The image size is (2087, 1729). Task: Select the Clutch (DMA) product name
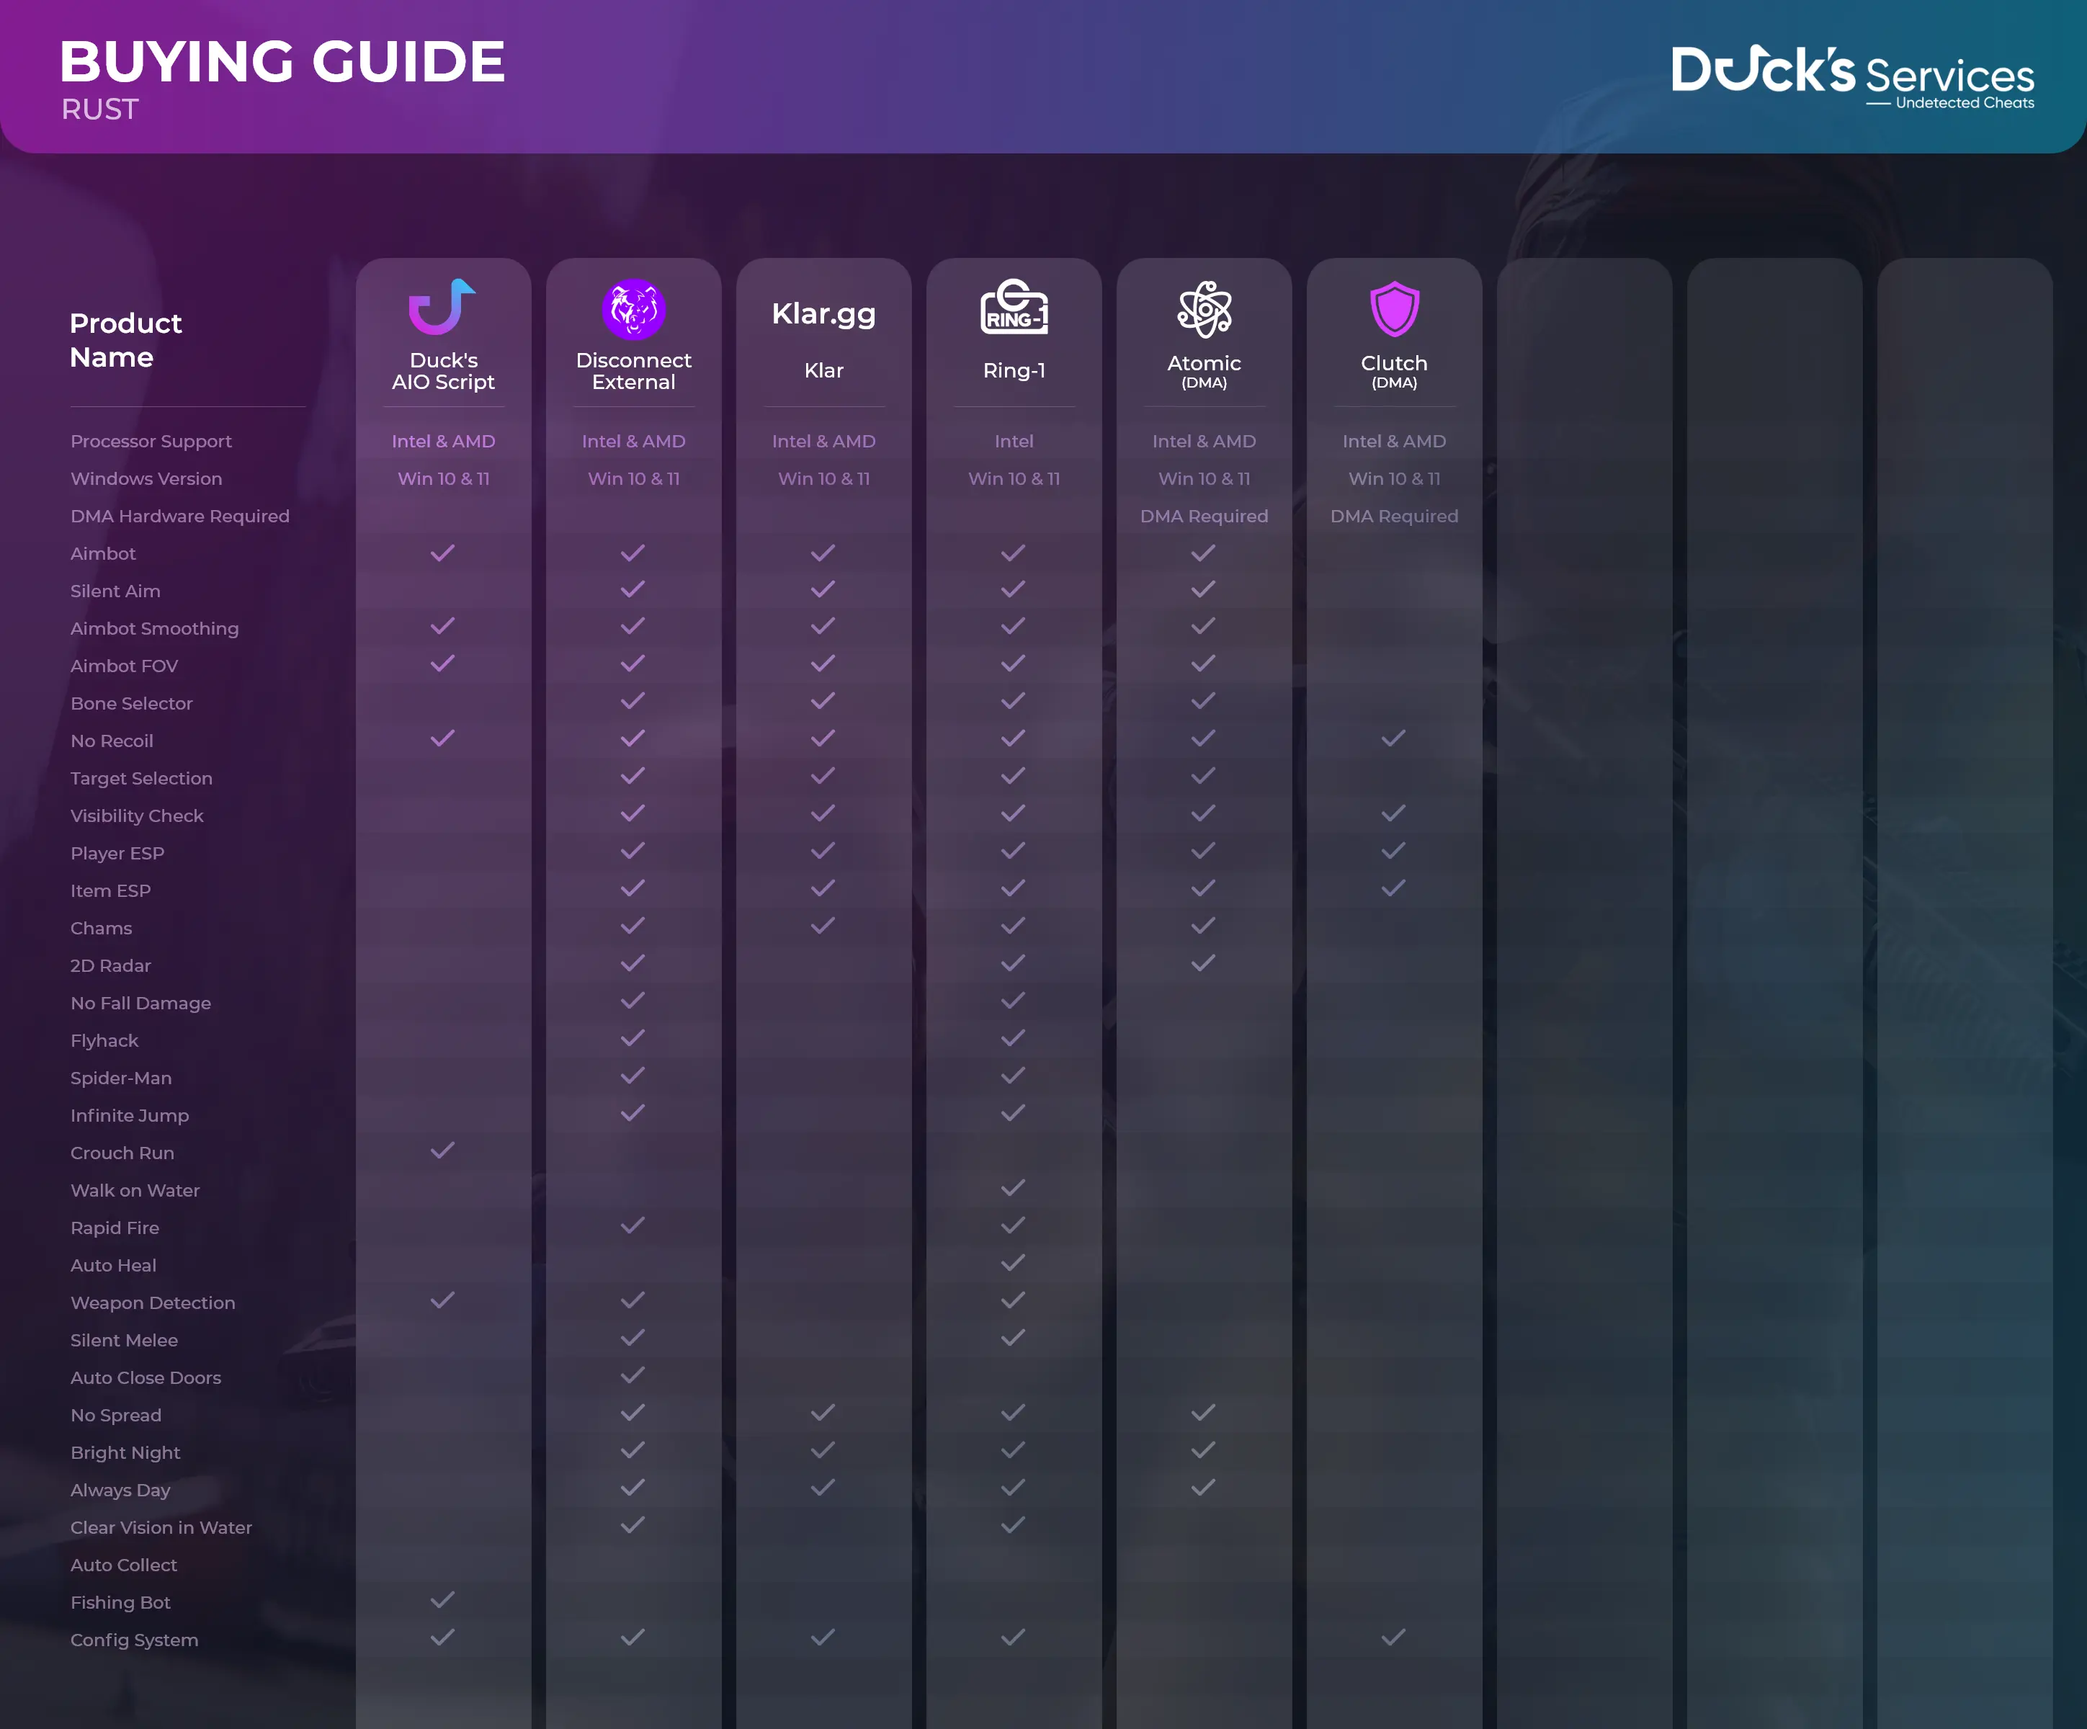(1394, 372)
